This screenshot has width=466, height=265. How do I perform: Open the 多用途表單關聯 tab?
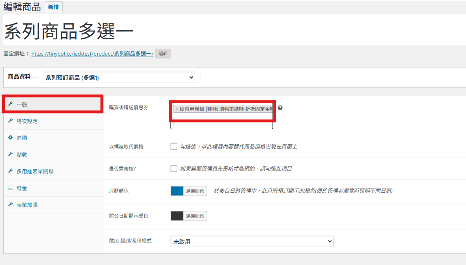click(x=35, y=171)
